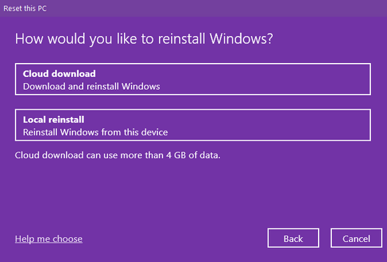
Task: Select the first reinstall option box
Action: point(192,79)
